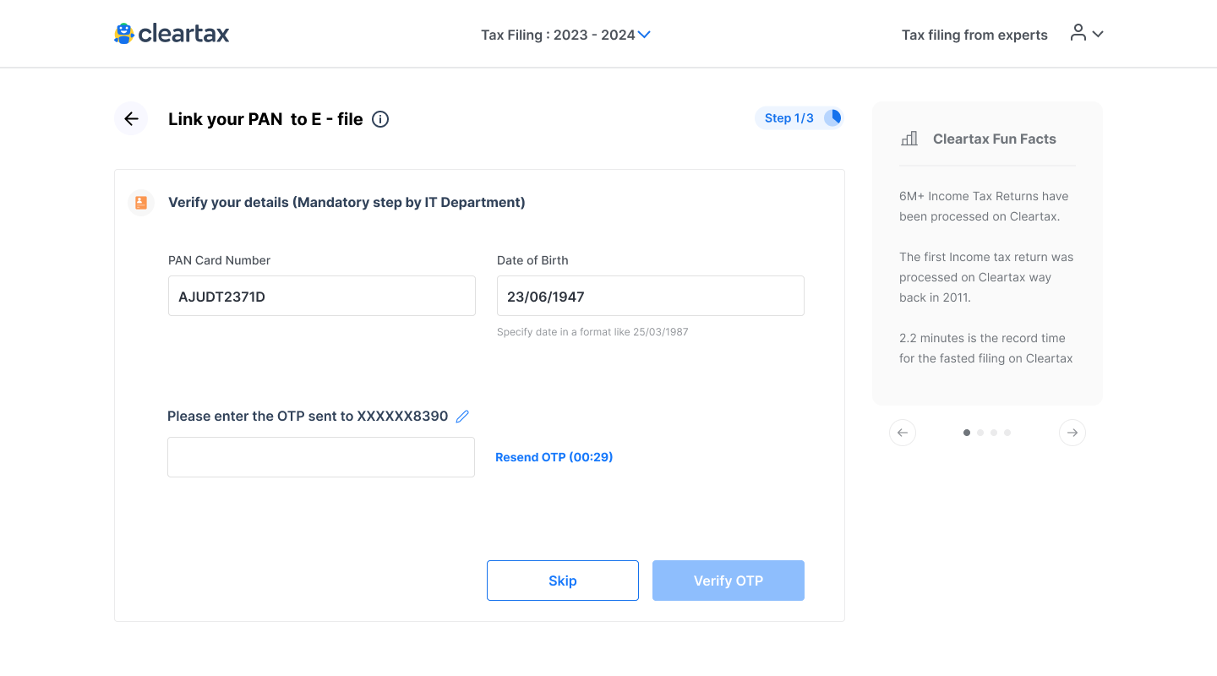Click Resend OTP link
Image resolution: width=1217 pixels, height=676 pixels.
pos(554,457)
